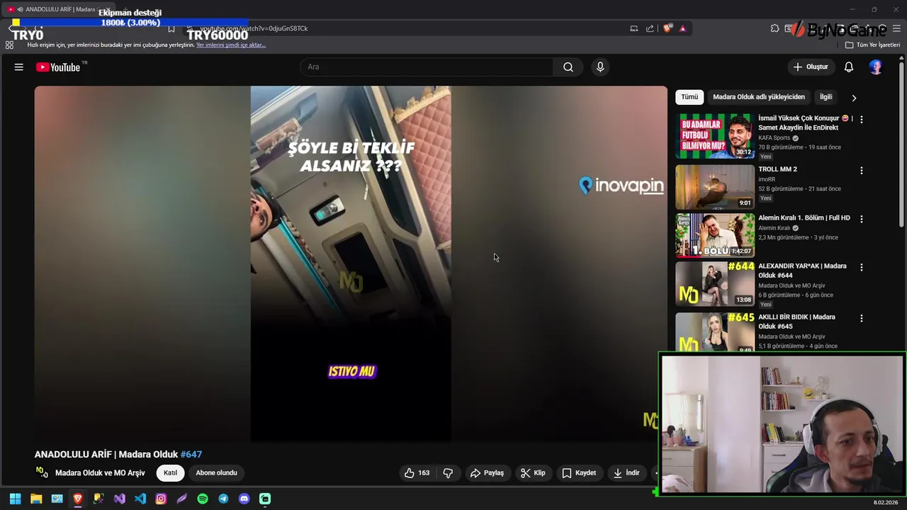Open options for AKILLI BİR BIDIK video

coord(862,319)
